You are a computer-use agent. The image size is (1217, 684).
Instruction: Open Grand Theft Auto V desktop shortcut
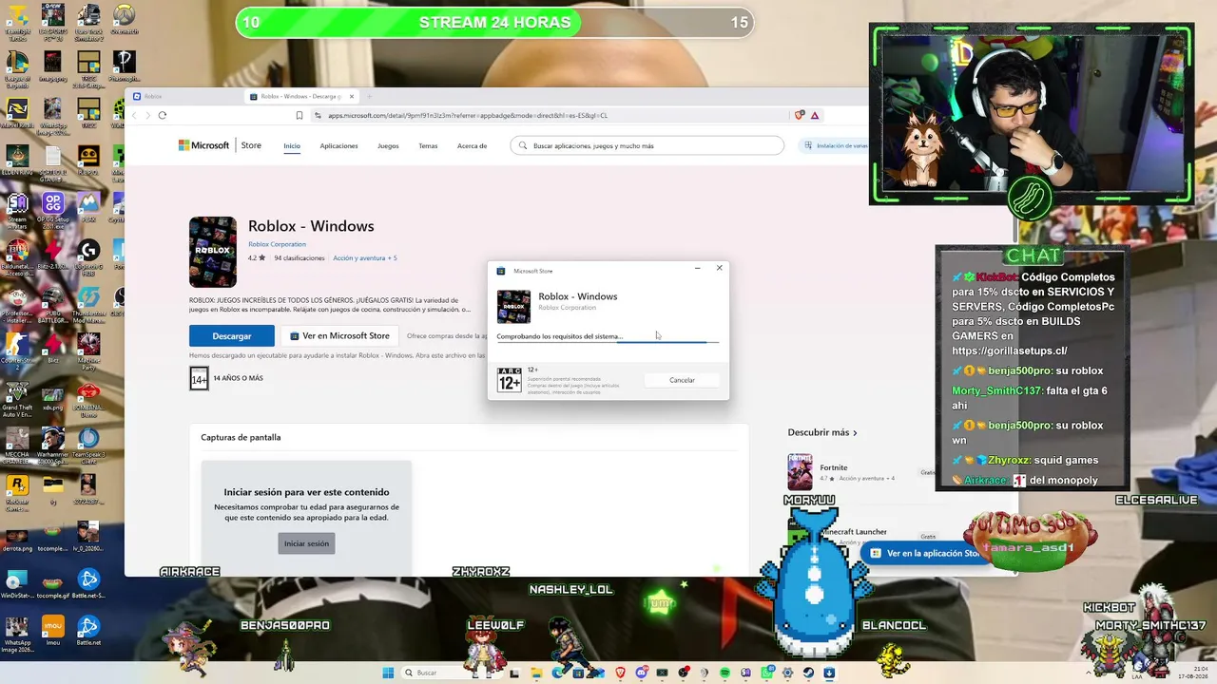point(17,398)
